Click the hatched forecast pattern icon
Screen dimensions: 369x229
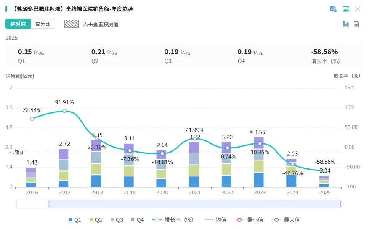point(71,24)
